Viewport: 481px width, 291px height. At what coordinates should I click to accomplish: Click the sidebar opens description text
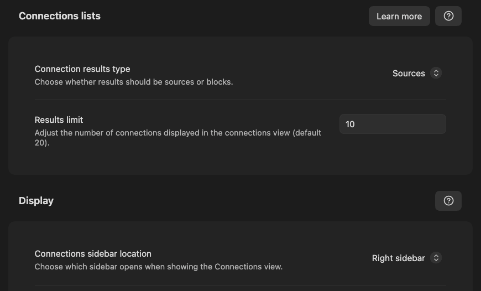click(x=158, y=267)
